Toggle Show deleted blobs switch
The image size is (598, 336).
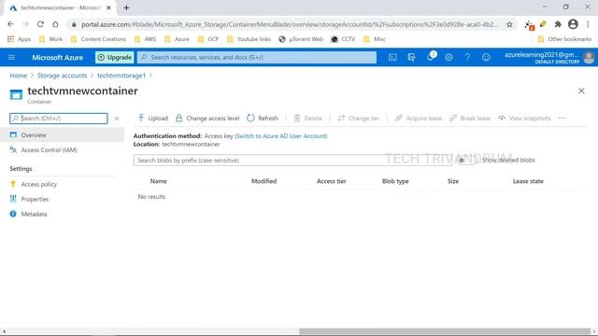[466, 161]
